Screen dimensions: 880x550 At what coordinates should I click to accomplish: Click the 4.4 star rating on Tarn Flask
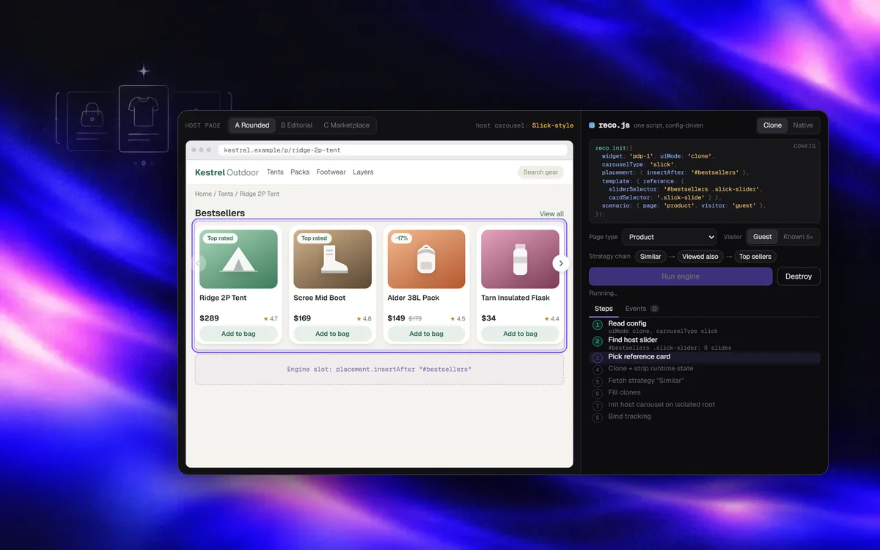[552, 319]
